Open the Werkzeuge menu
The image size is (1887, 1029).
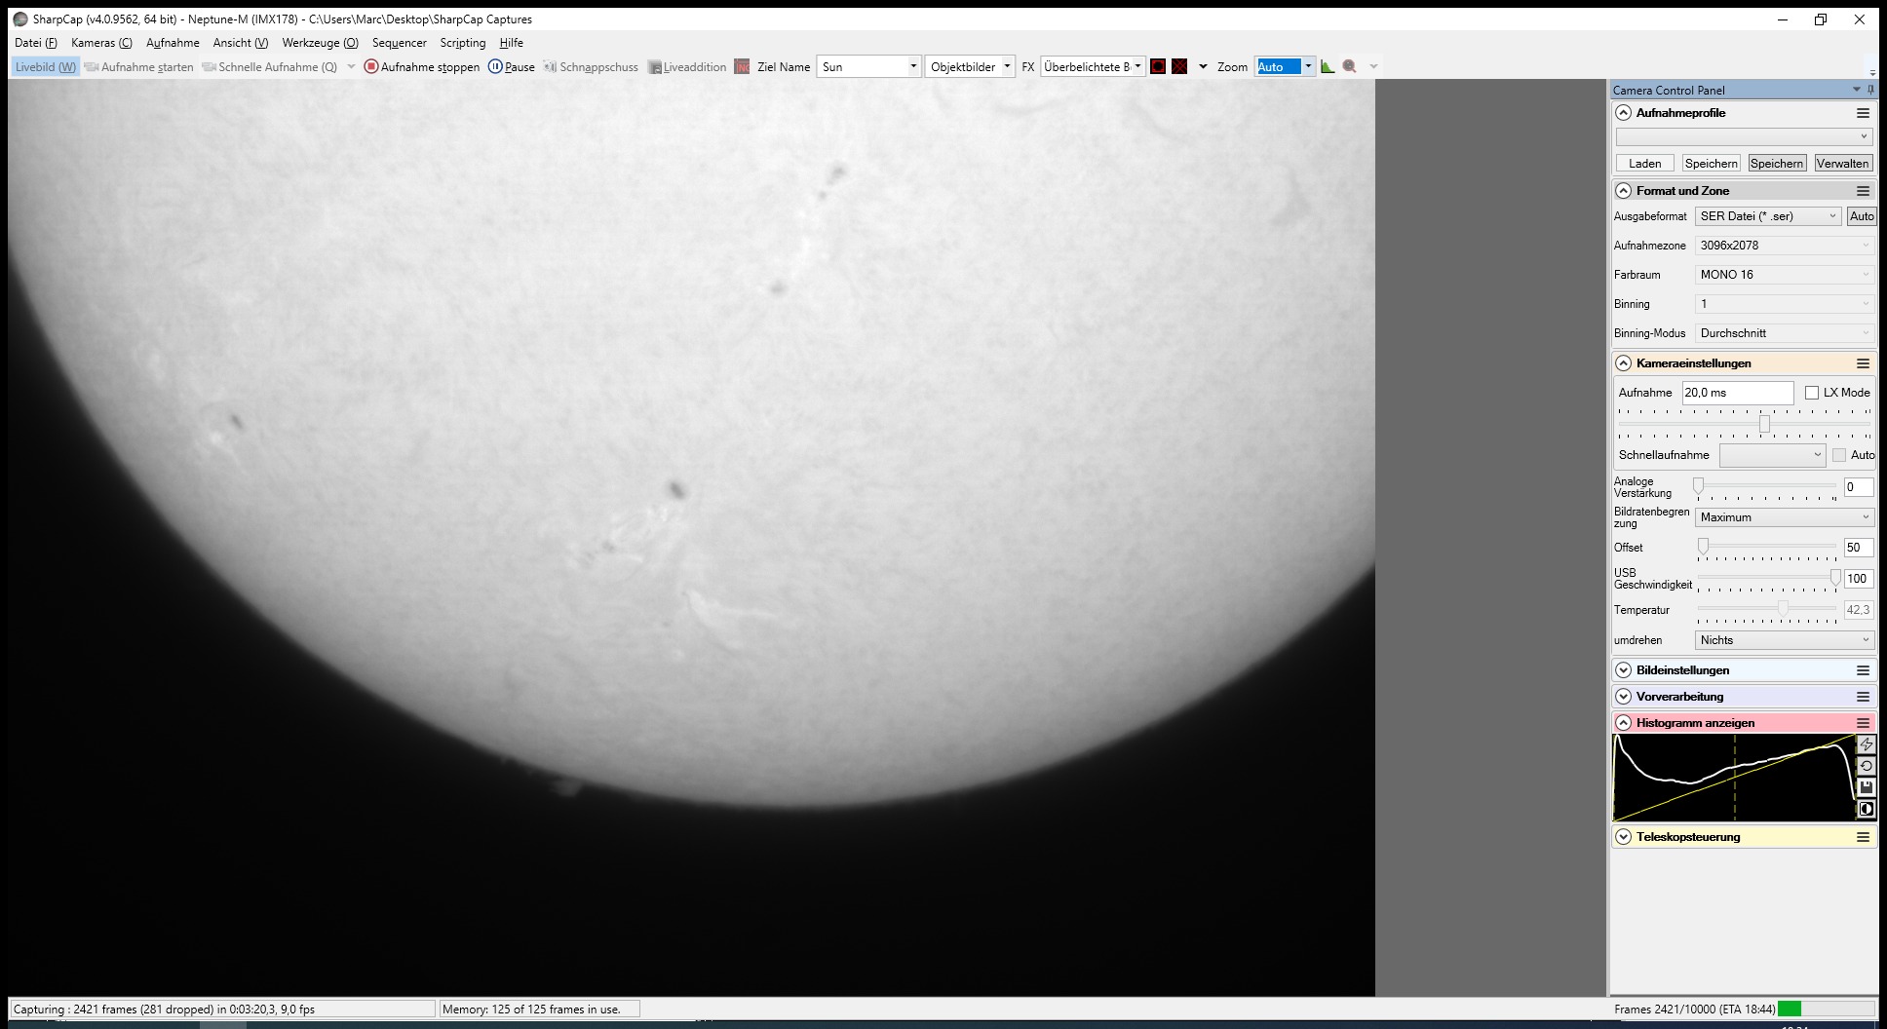[320, 43]
